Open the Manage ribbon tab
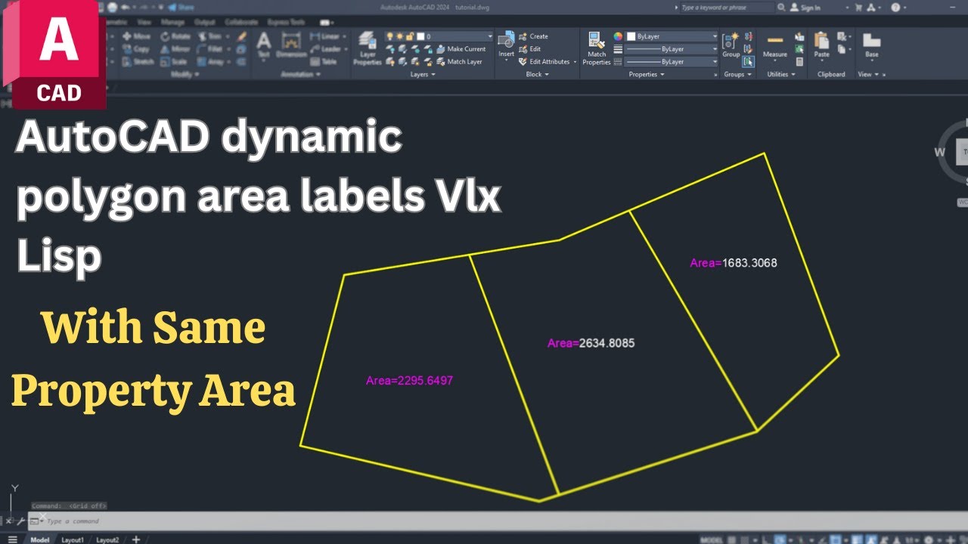The height and width of the screenshot is (544, 968). (x=173, y=22)
